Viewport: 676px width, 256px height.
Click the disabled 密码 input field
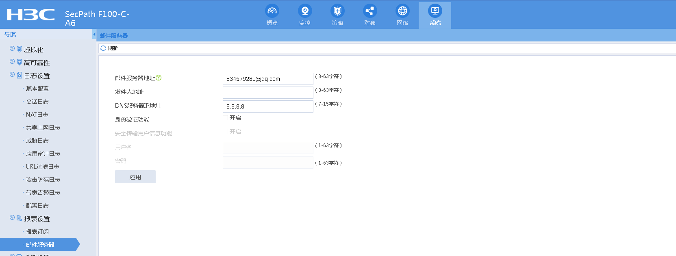pyautogui.click(x=268, y=163)
